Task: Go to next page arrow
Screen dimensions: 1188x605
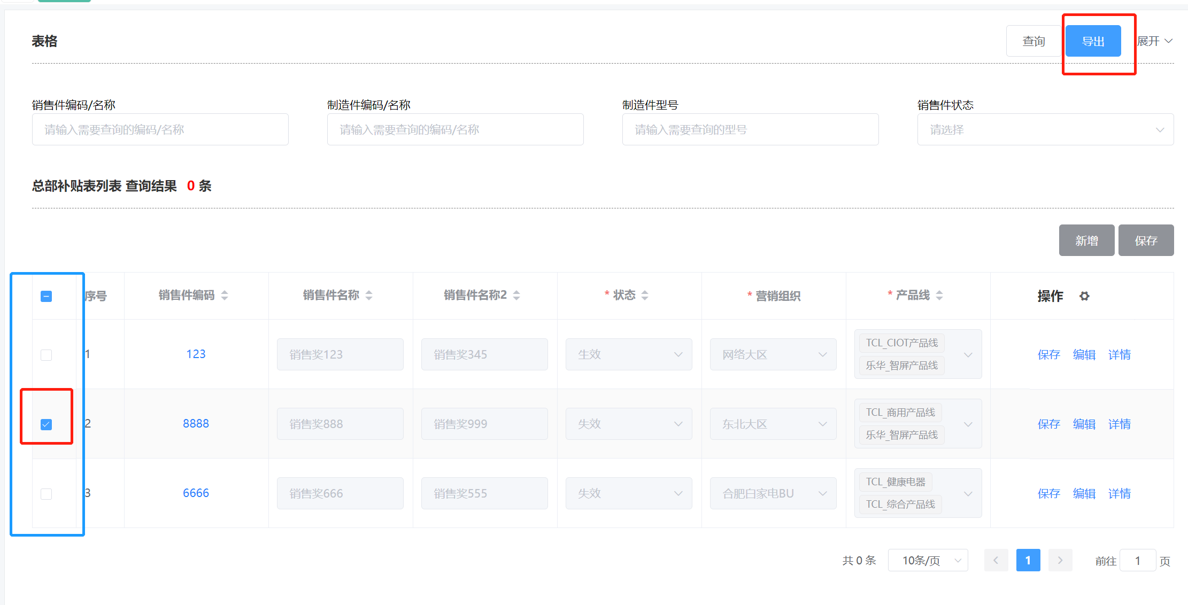Action: (x=1060, y=560)
